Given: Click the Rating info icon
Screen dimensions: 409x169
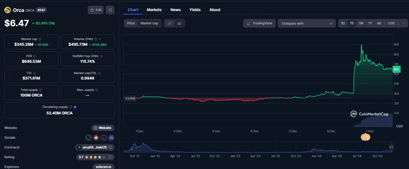Looking at the screenshot, I should coord(110,157).
